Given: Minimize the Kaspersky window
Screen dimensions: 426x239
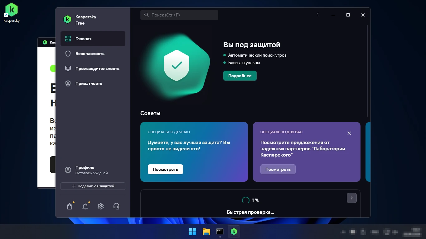Looking at the screenshot, I should coord(333,15).
